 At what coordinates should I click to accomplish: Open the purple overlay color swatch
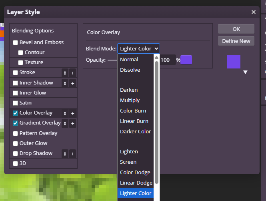click(186, 60)
